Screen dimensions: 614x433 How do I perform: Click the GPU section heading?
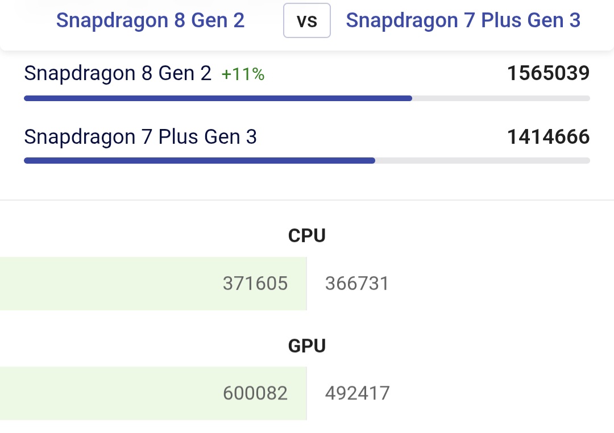[x=307, y=345]
